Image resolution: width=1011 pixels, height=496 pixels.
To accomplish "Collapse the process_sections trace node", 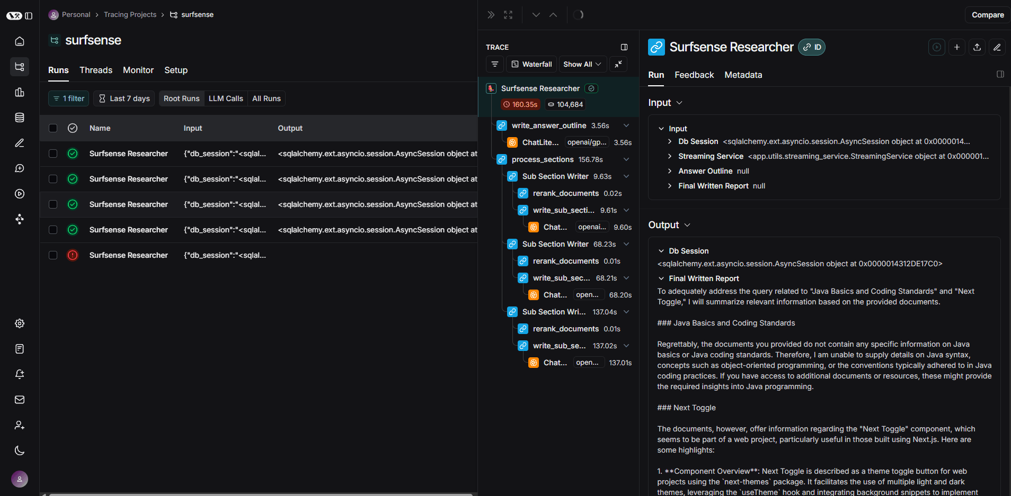I will [626, 159].
